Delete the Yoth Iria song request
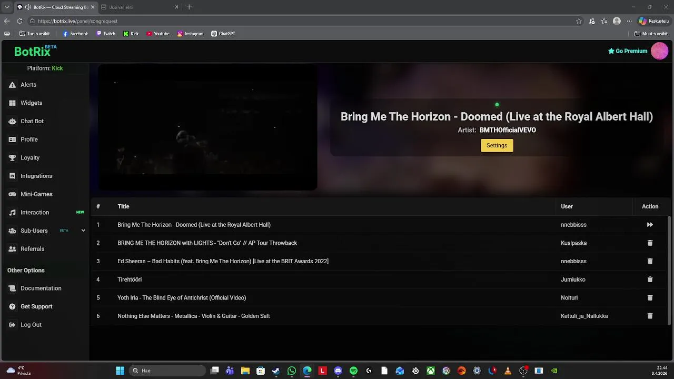 point(650,298)
